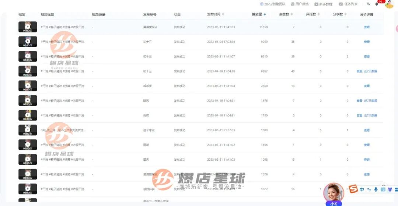
Task: Click account name 擎天
Action: click(x=146, y=160)
